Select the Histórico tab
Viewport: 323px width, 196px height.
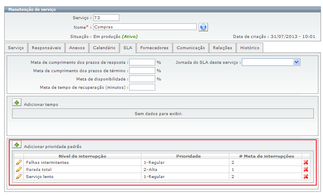pos(250,48)
